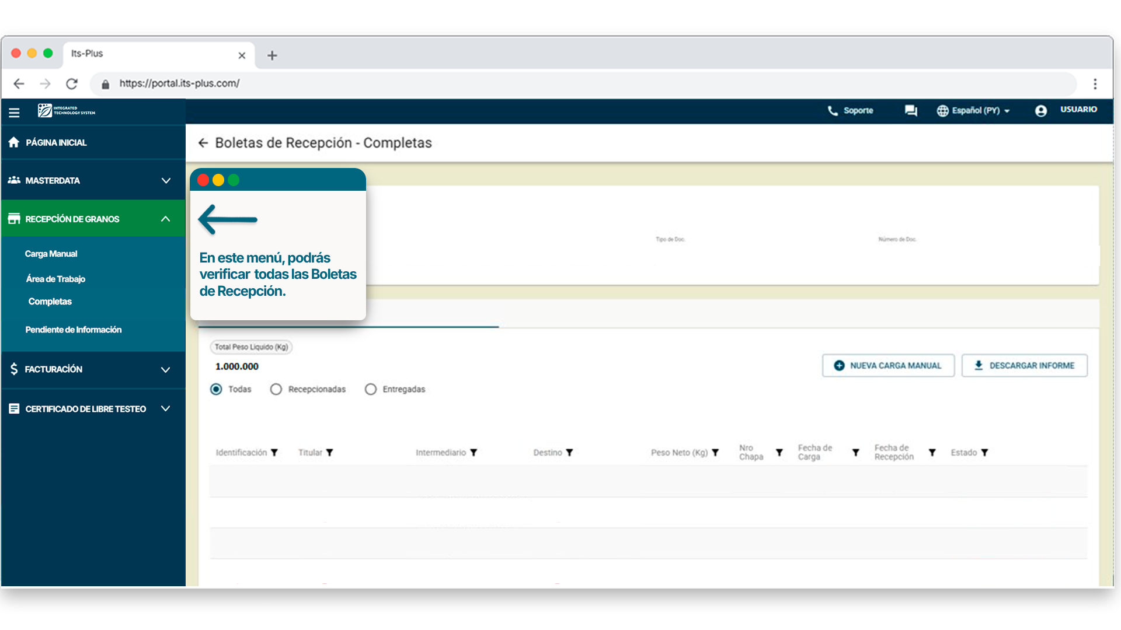The height and width of the screenshot is (630, 1121).
Task: Open Pendiente de Información submenu item
Action: tap(74, 330)
